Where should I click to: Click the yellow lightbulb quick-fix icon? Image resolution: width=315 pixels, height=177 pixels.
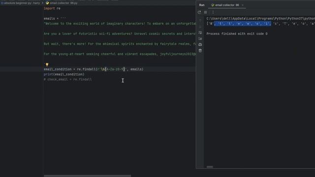(47, 64)
